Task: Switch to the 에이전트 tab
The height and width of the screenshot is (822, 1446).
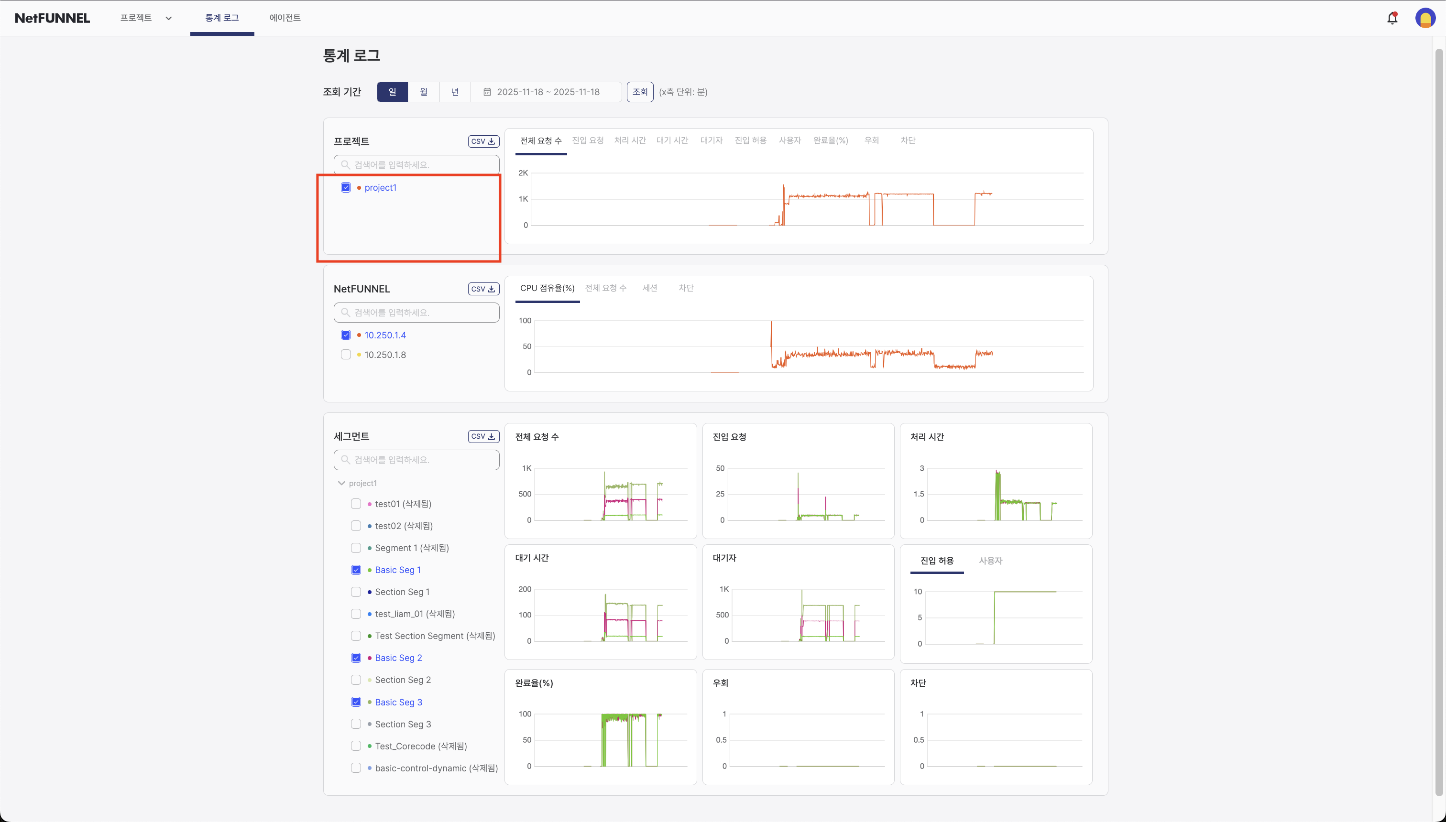Action: coord(285,18)
